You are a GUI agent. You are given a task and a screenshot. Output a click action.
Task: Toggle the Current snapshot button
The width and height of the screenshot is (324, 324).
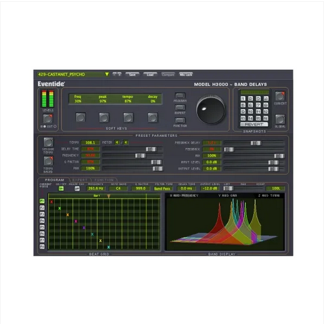pyautogui.click(x=280, y=96)
